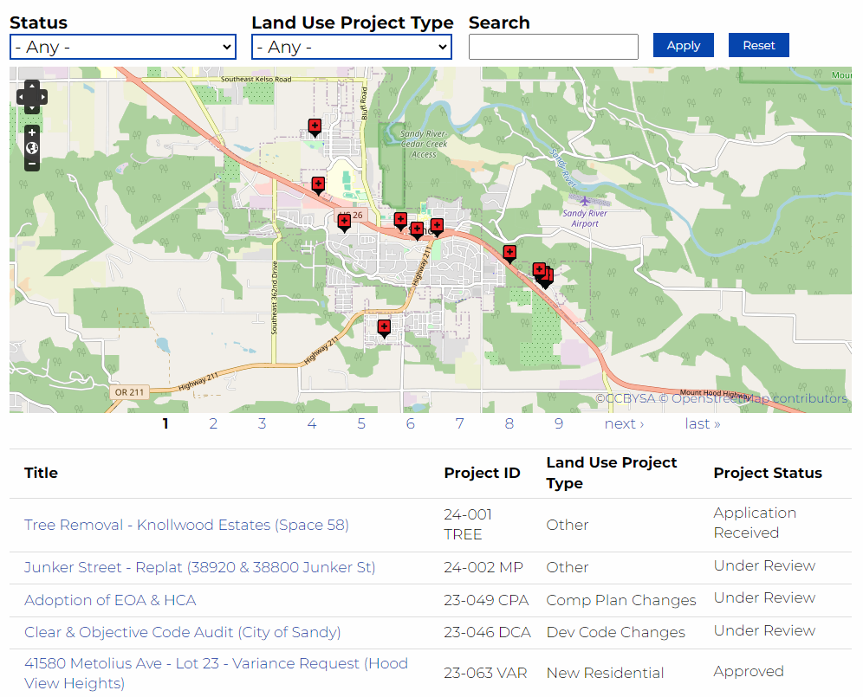This screenshot has width=863, height=697.
Task: Click the globe zoom-to-world icon
Action: 32,148
